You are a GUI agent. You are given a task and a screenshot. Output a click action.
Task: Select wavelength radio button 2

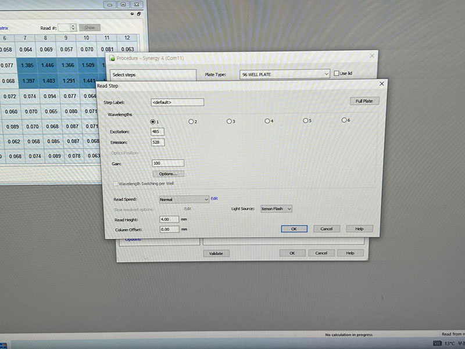click(191, 121)
